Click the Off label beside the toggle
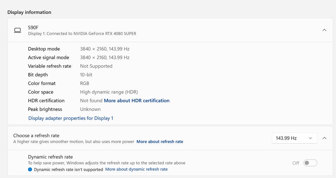The image size is (336, 178). pos(296,163)
